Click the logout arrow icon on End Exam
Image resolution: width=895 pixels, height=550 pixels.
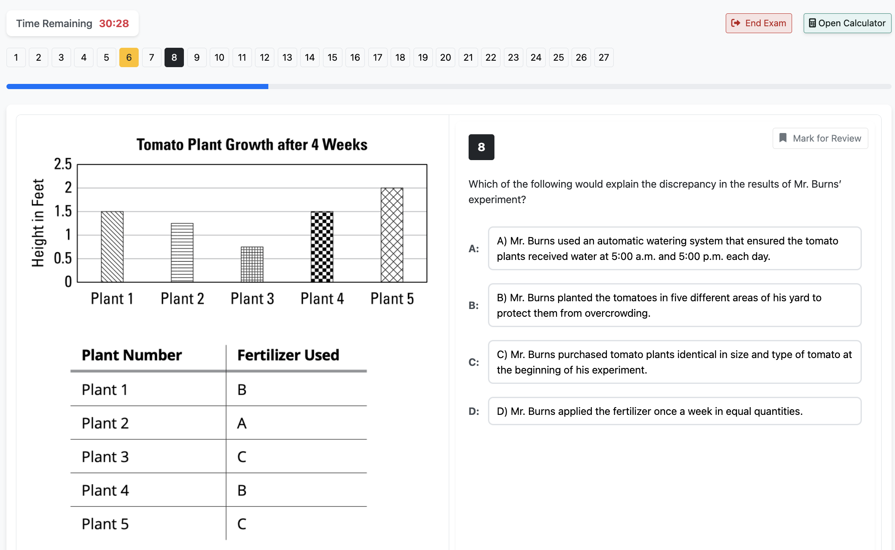click(x=736, y=23)
